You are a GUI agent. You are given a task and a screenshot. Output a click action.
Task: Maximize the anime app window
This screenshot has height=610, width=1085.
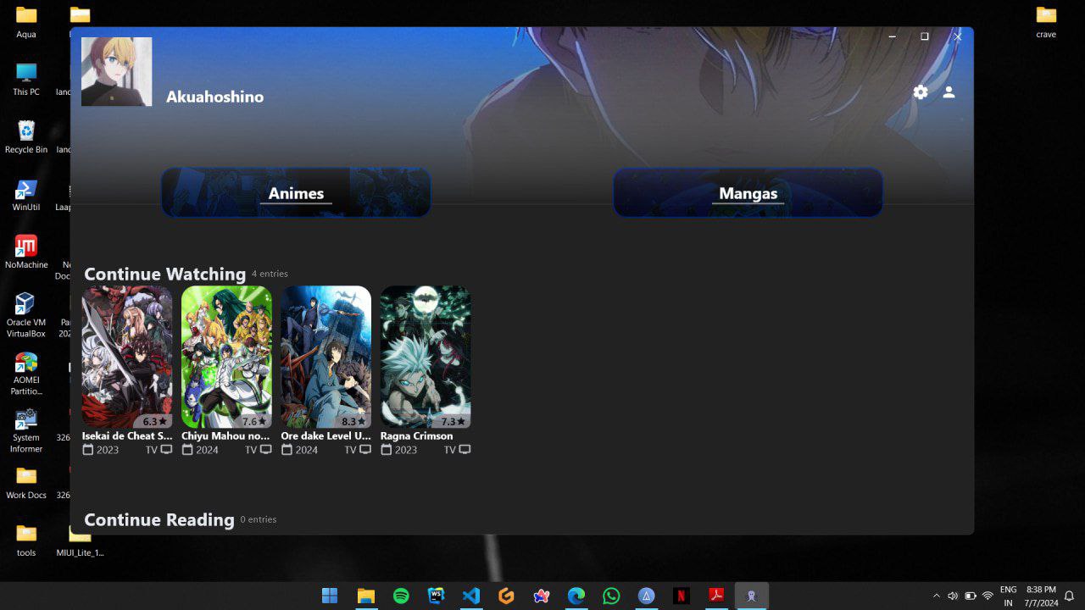click(925, 36)
